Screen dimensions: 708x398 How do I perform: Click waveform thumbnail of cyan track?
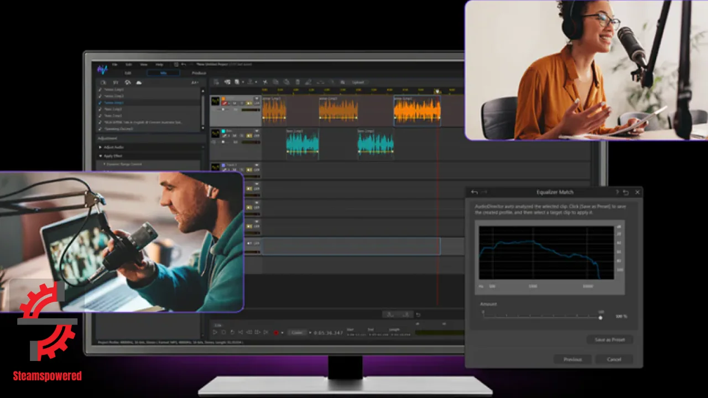(216, 133)
